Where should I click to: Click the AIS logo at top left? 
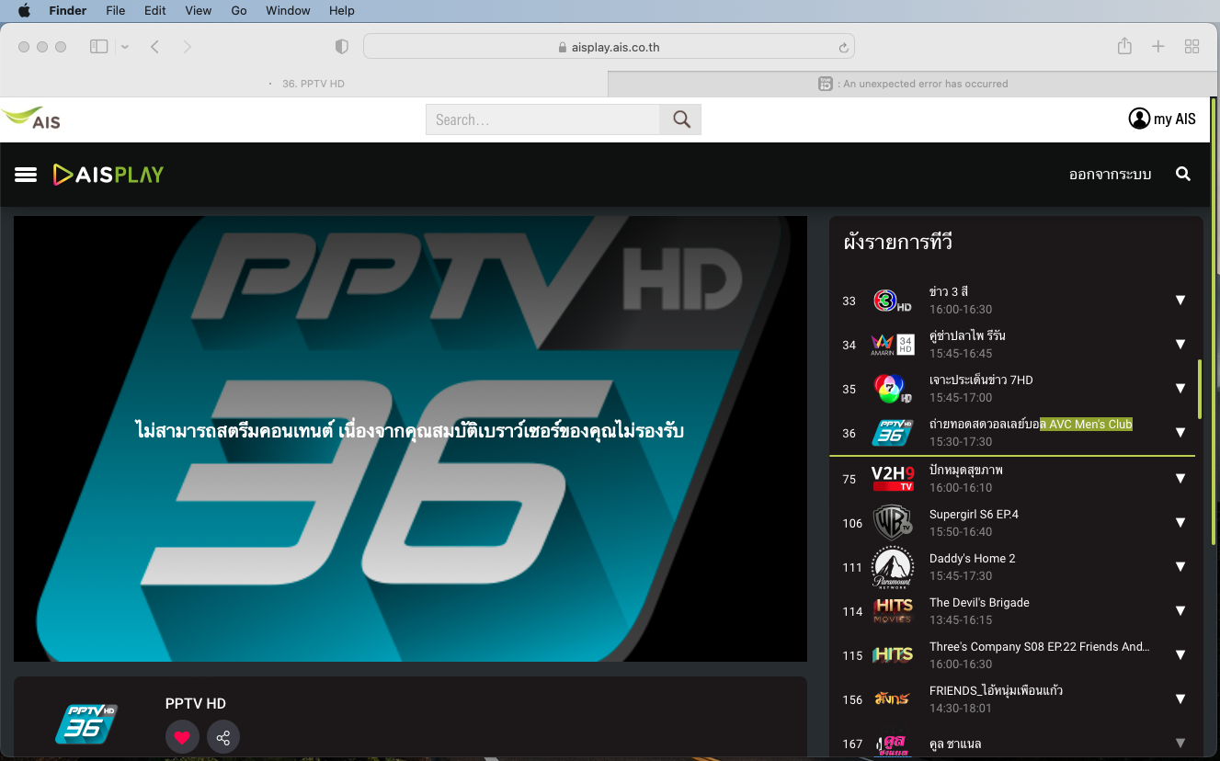coord(31,119)
